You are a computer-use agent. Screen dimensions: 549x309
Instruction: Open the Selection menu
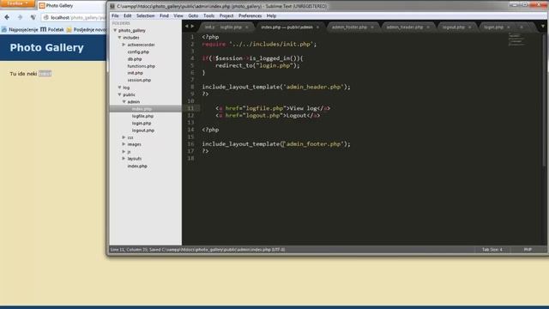click(x=145, y=15)
